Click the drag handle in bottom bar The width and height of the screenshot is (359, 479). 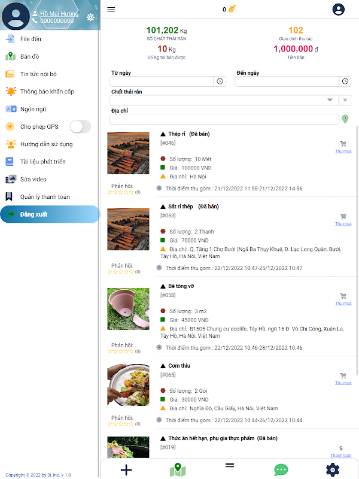coord(230,465)
